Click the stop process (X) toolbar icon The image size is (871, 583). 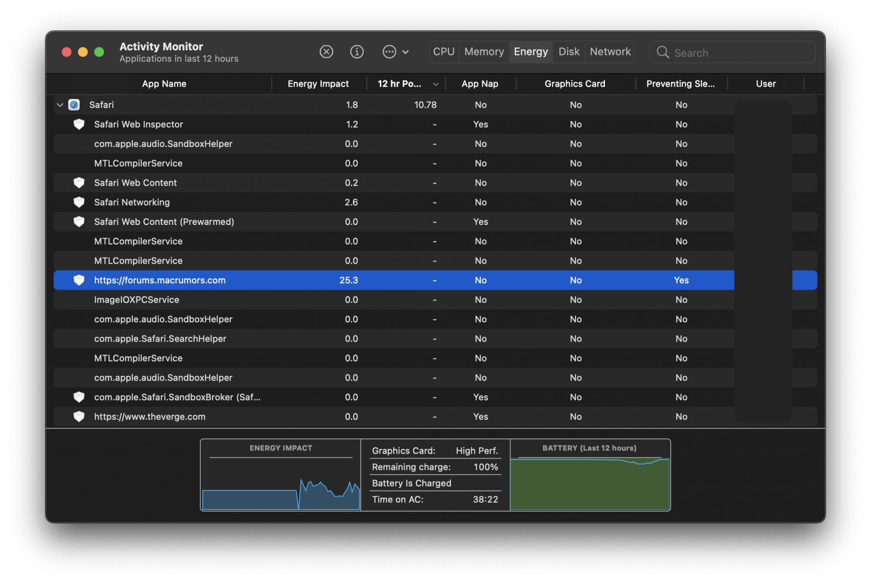[326, 52]
